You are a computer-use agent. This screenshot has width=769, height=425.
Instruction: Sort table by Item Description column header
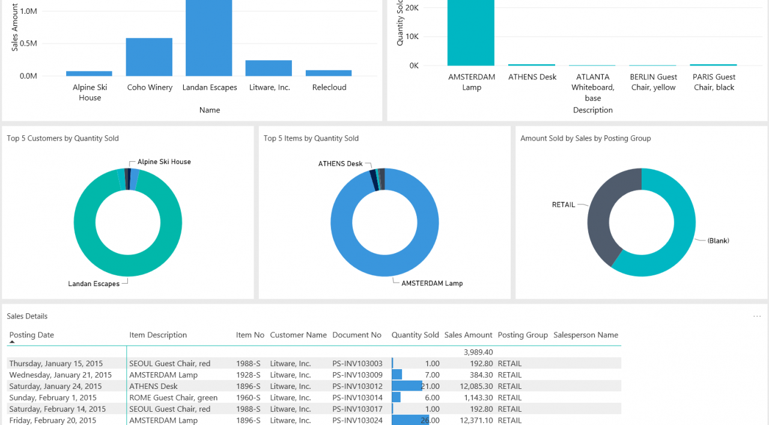coord(158,335)
